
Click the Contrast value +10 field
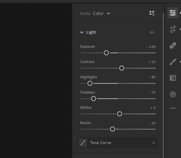click(152, 62)
